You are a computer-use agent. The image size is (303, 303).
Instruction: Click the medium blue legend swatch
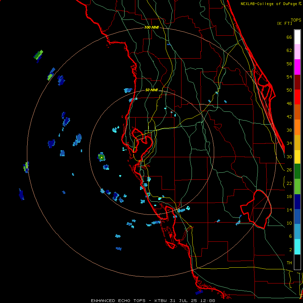(297, 216)
